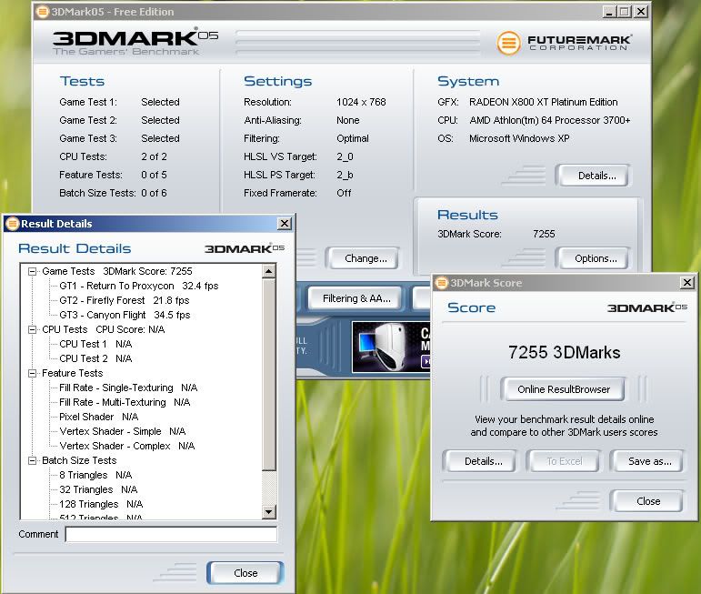Click the 1024 x 768 resolution value
The height and width of the screenshot is (594, 701).
tap(361, 102)
